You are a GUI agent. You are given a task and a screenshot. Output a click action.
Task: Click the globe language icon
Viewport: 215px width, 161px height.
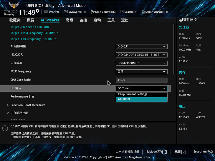pyautogui.click(x=46, y=12)
